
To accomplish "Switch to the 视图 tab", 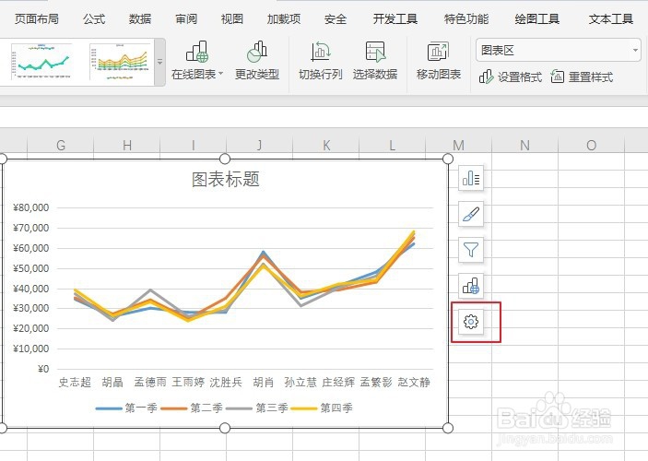I will click(232, 19).
